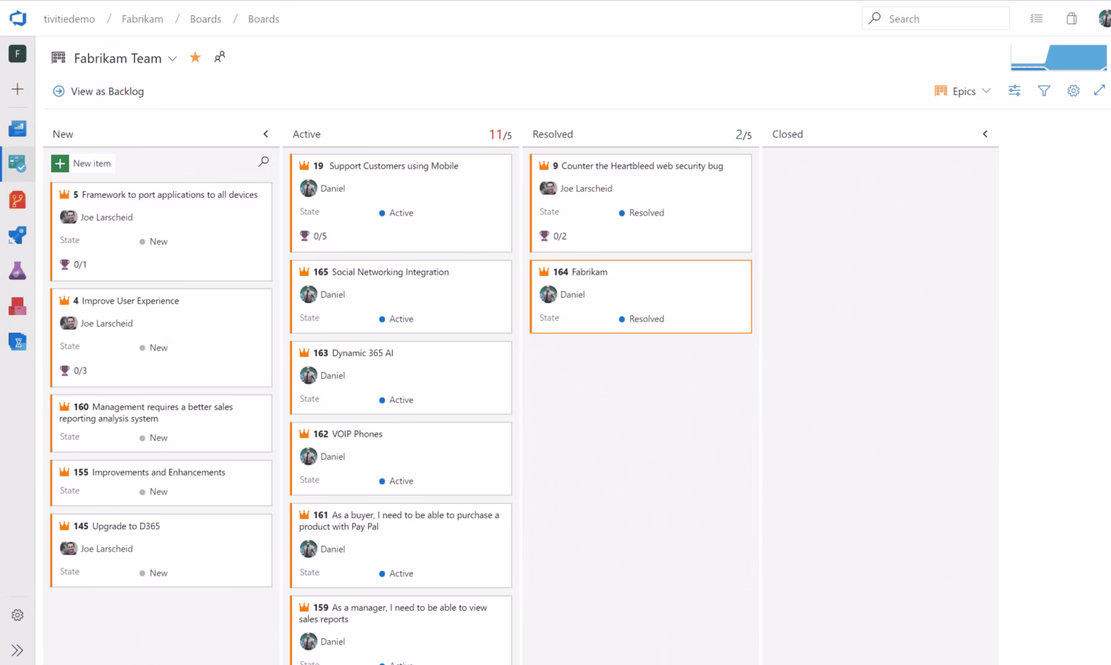Change state New on card 145
This screenshot has height=665, width=1111.
[153, 573]
